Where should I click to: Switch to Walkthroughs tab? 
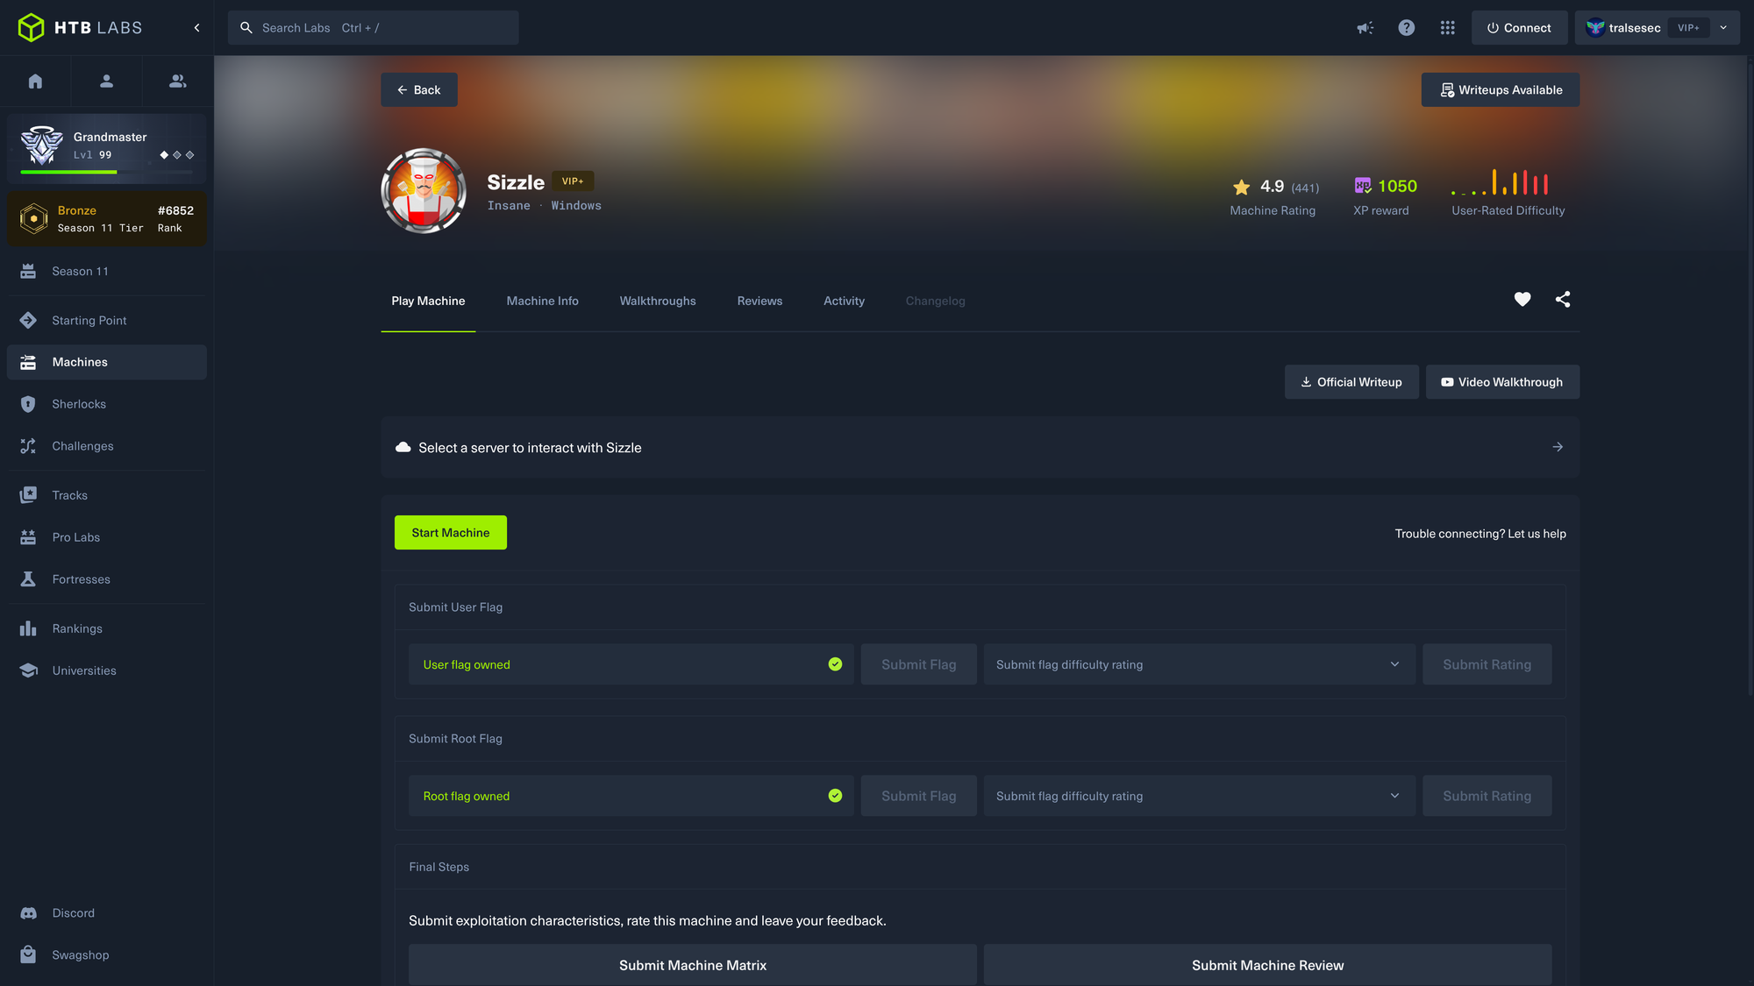click(658, 301)
